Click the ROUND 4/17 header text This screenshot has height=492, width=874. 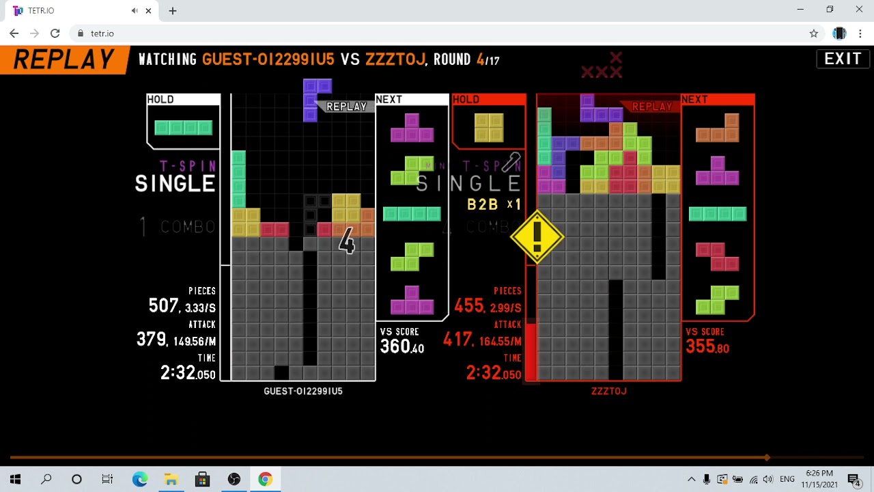[466, 59]
